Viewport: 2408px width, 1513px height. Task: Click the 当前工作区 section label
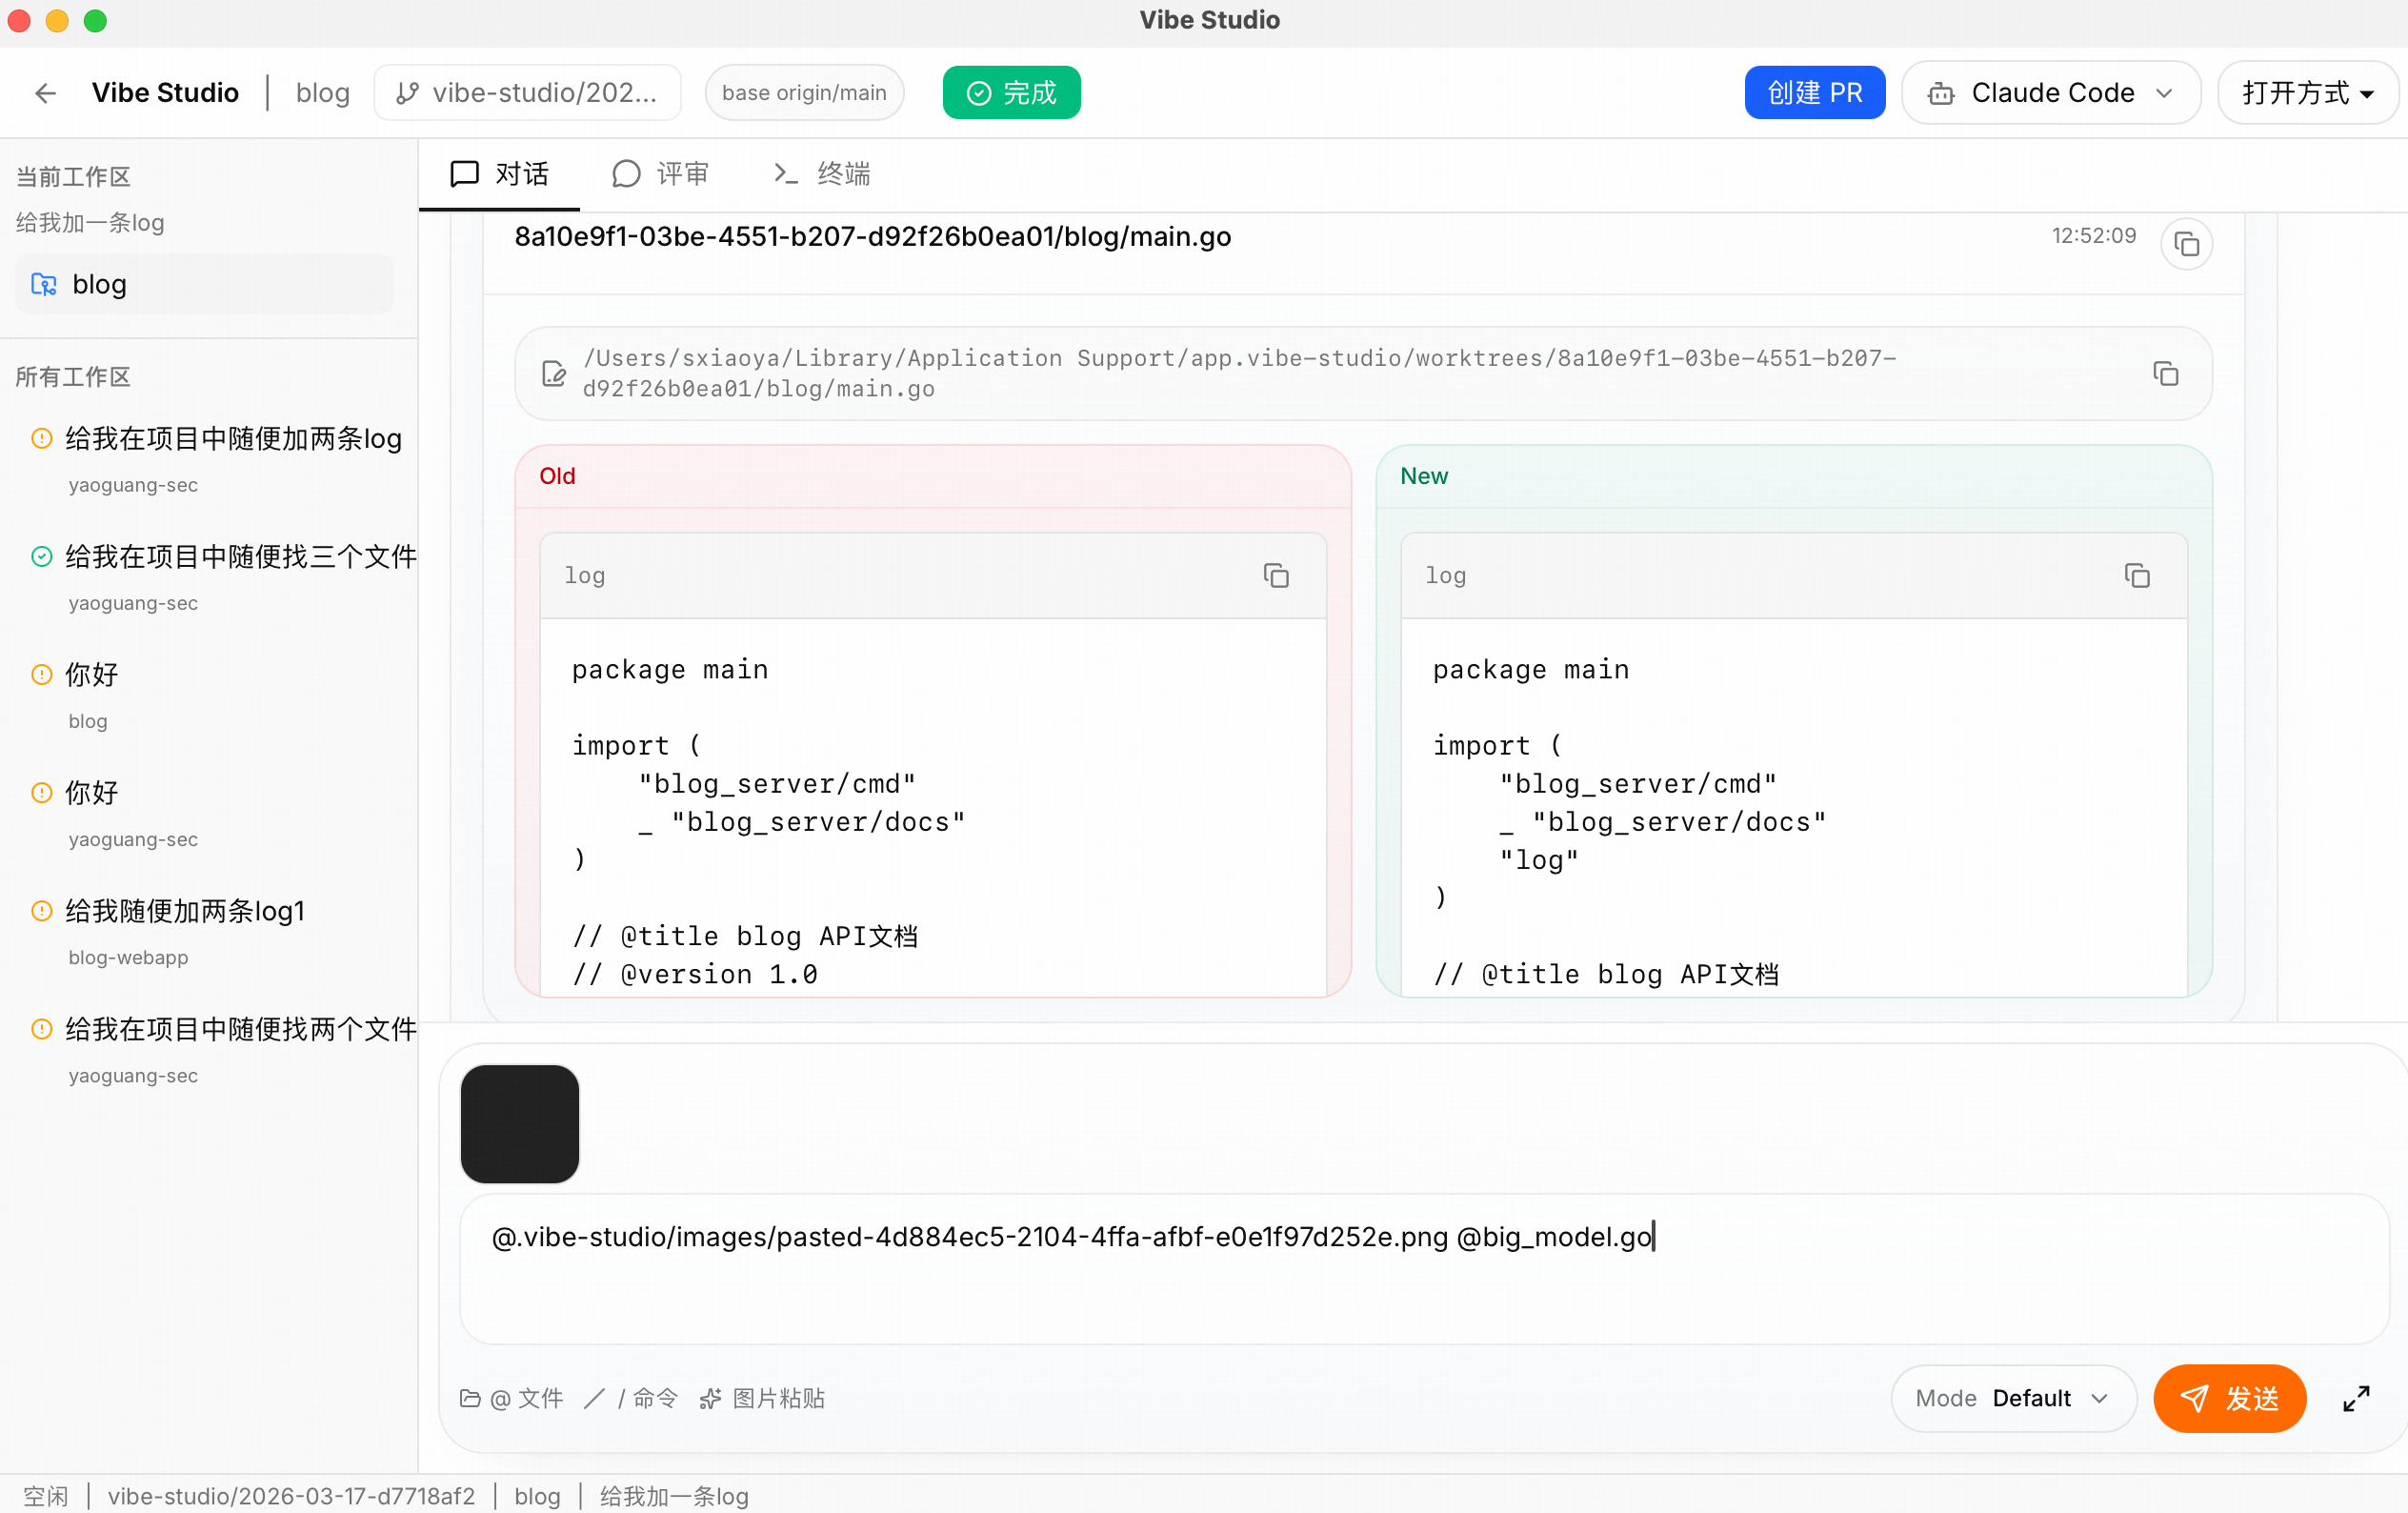tap(73, 177)
